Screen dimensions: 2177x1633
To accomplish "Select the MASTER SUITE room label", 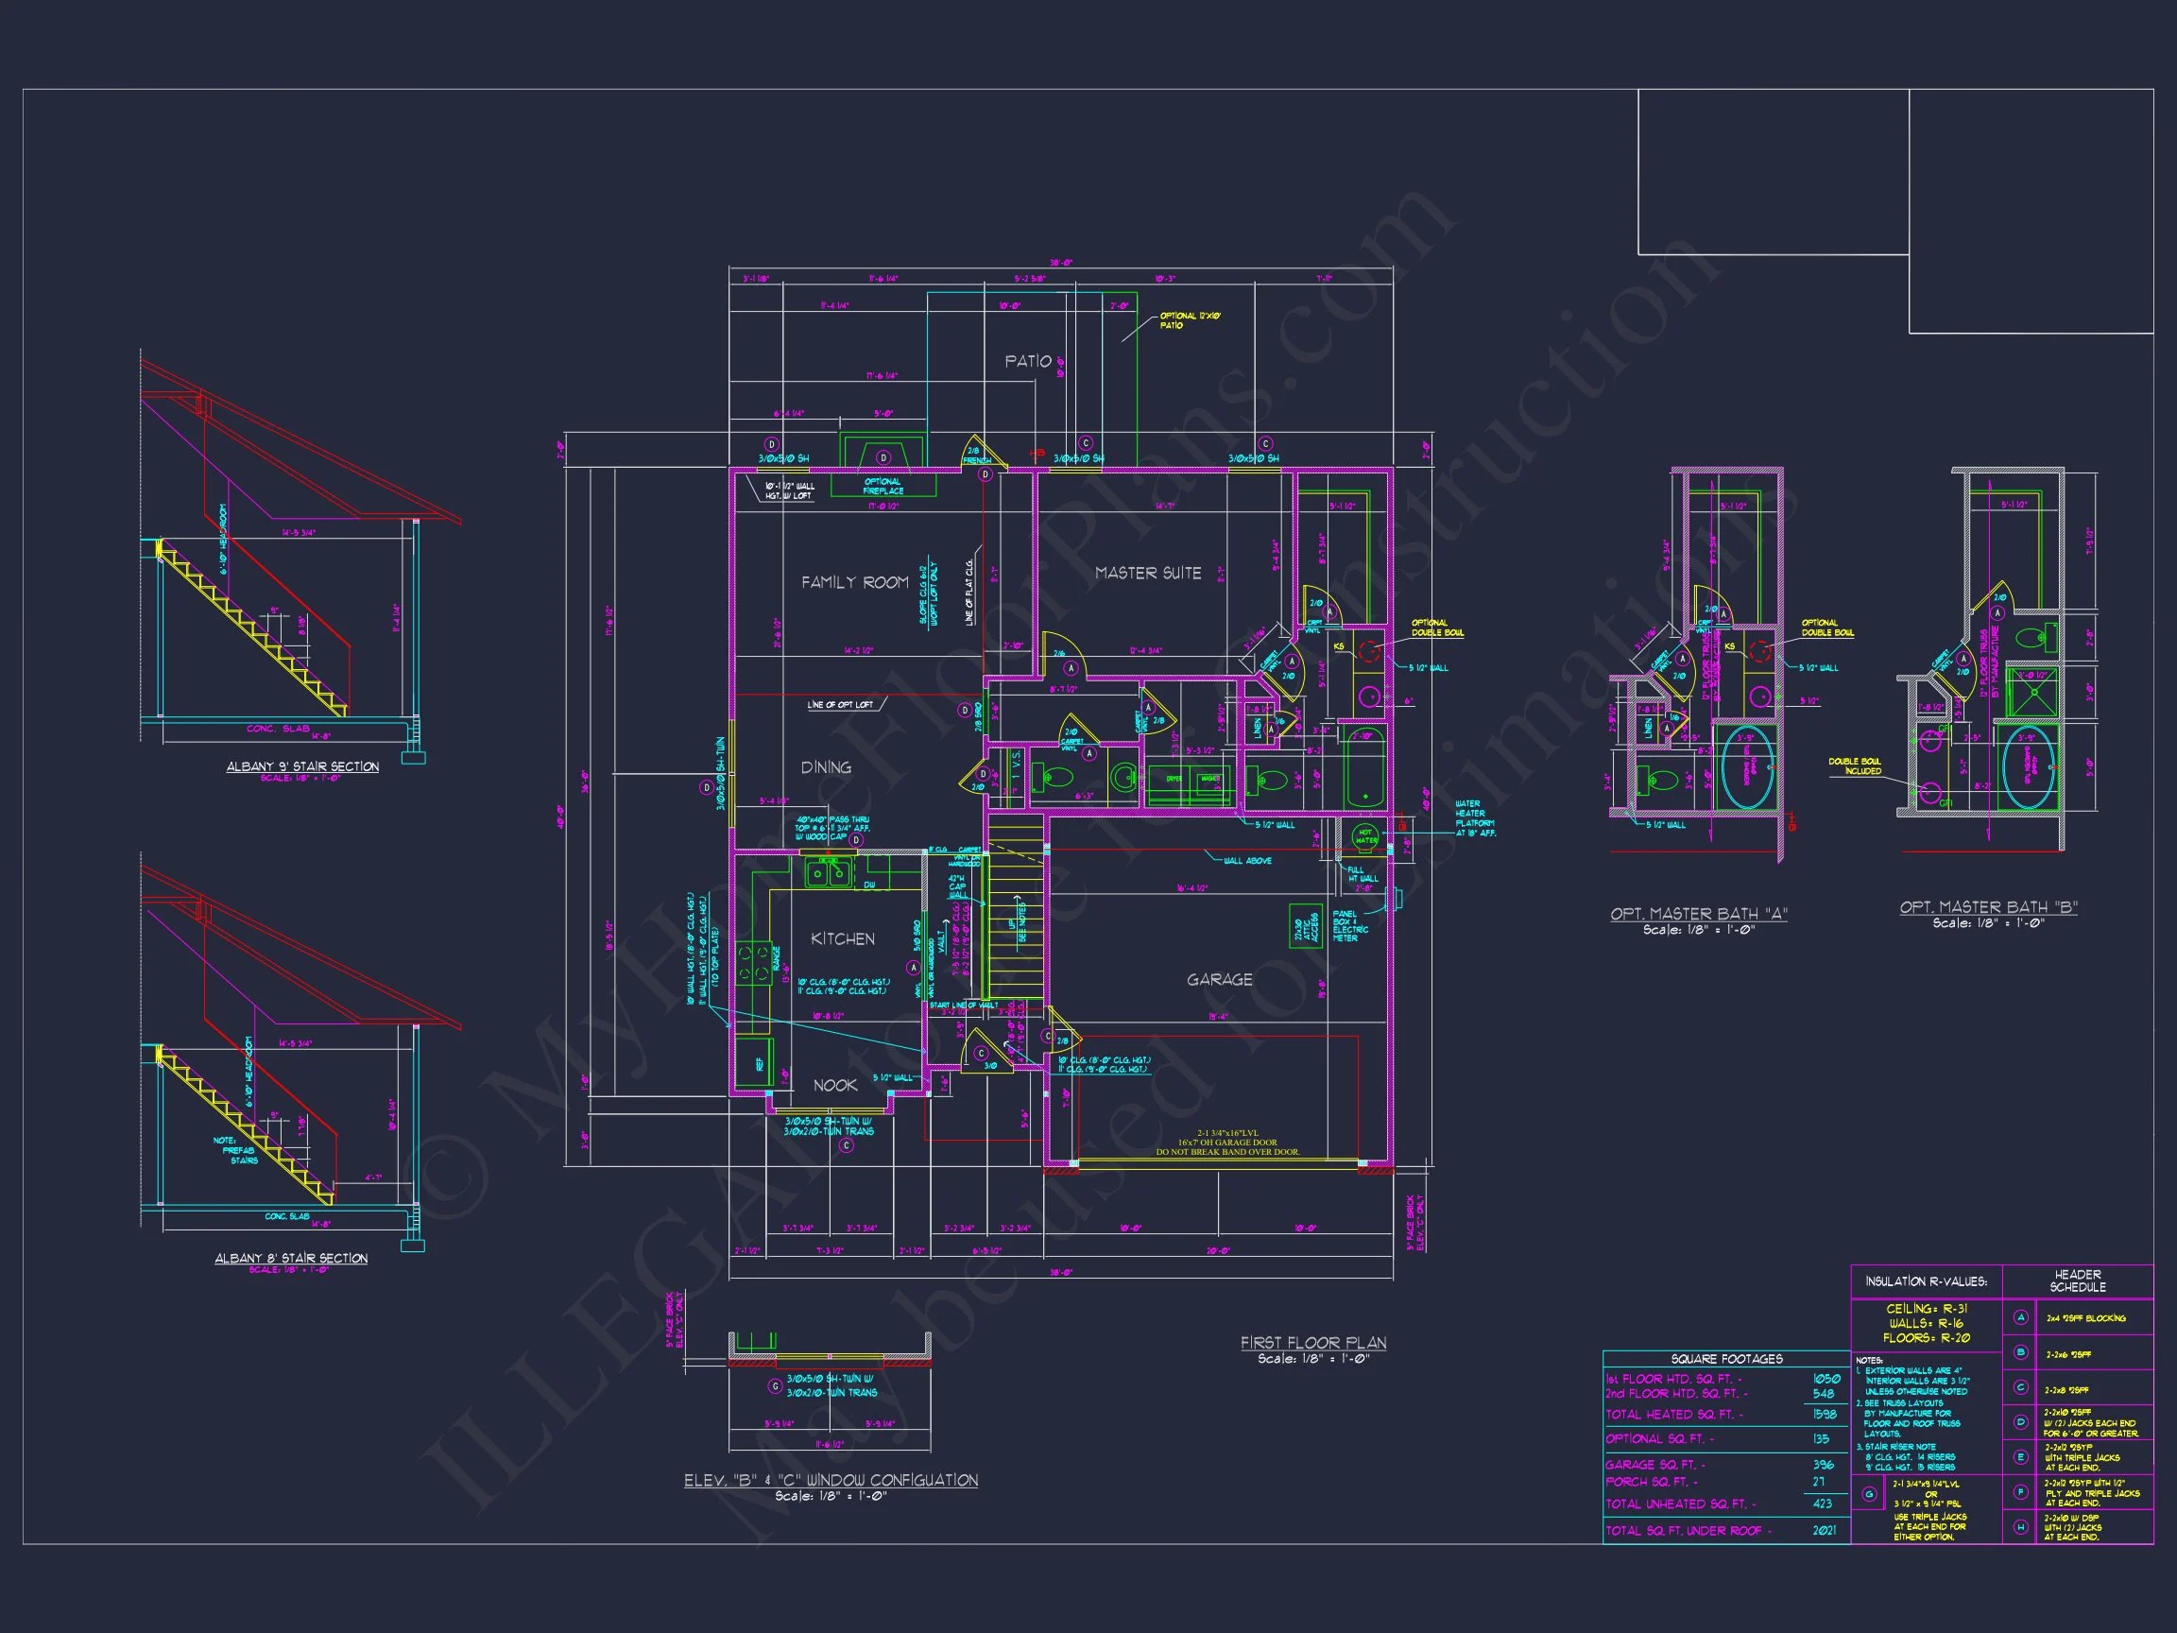I will 1147,573.
